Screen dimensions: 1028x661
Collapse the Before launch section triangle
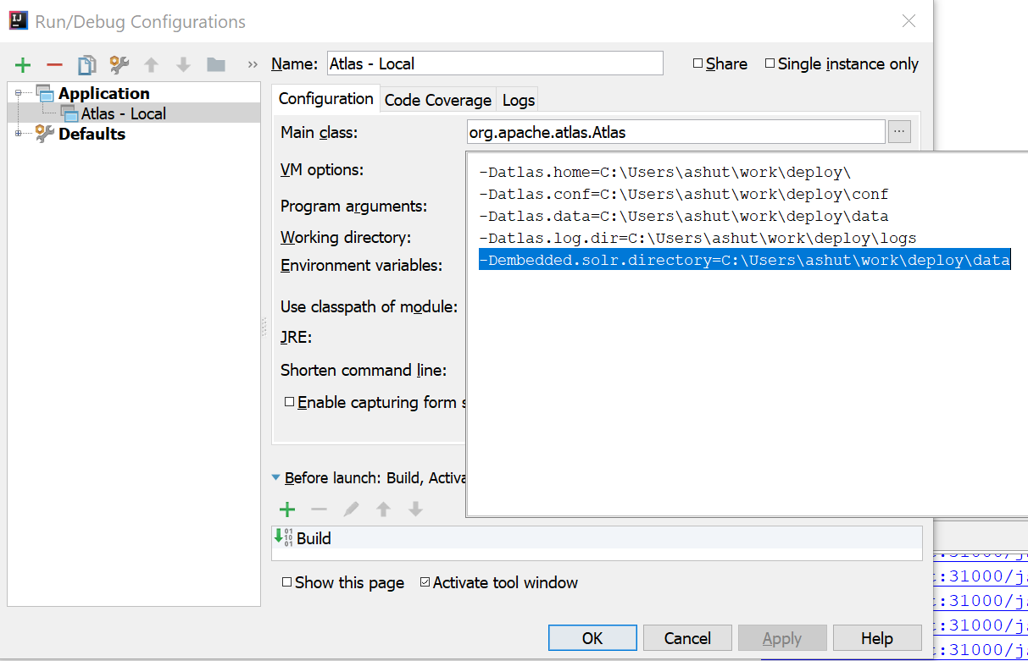275,478
